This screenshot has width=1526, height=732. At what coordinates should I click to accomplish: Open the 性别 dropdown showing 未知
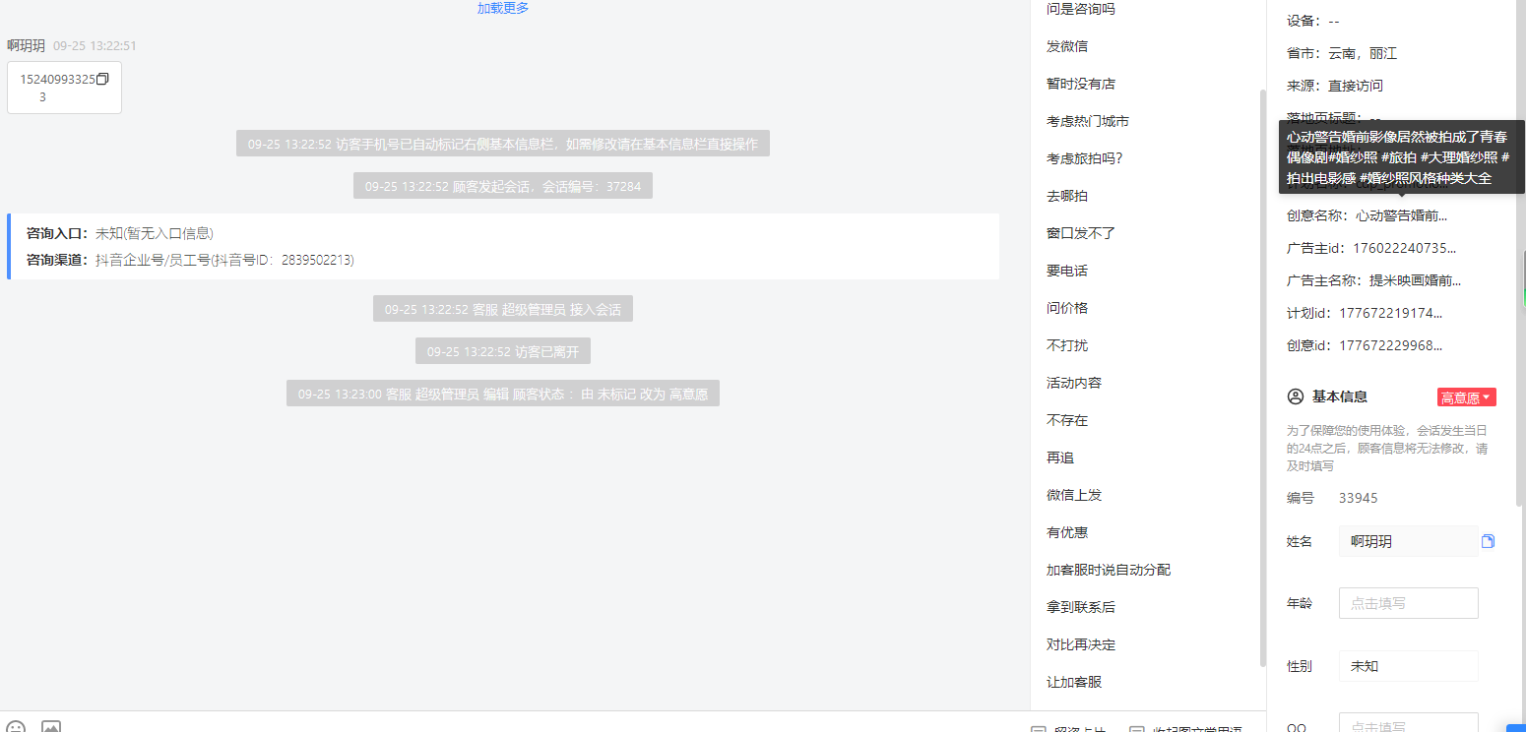[1408, 666]
